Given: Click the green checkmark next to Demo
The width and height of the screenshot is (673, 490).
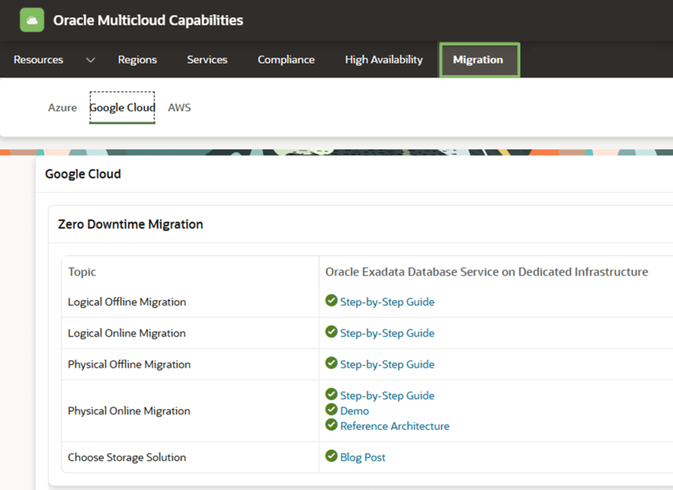Looking at the screenshot, I should [332, 410].
